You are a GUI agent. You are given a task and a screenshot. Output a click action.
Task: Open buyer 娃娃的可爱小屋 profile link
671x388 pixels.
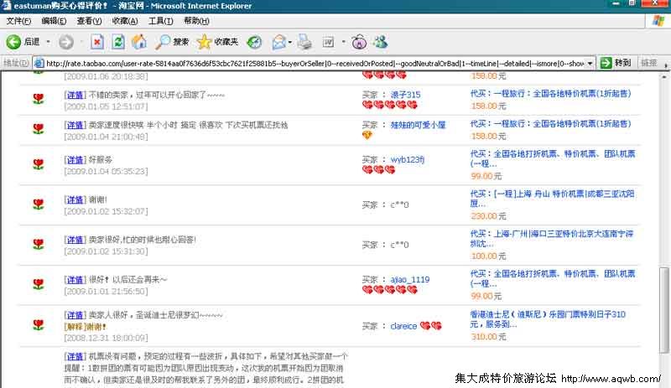coord(418,125)
